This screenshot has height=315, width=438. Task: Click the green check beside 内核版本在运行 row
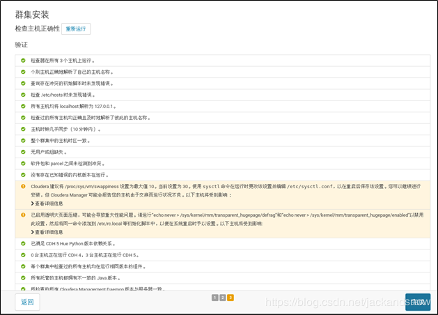click(23, 175)
